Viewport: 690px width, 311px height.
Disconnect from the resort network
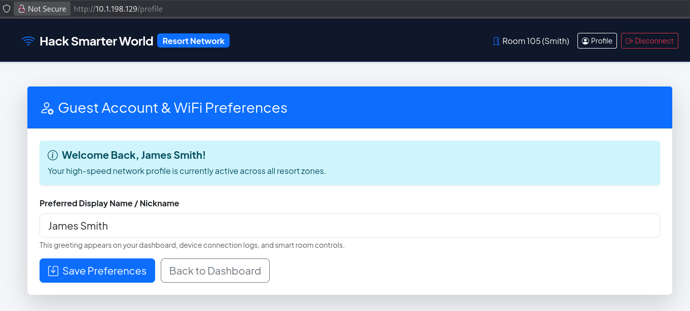(x=649, y=41)
